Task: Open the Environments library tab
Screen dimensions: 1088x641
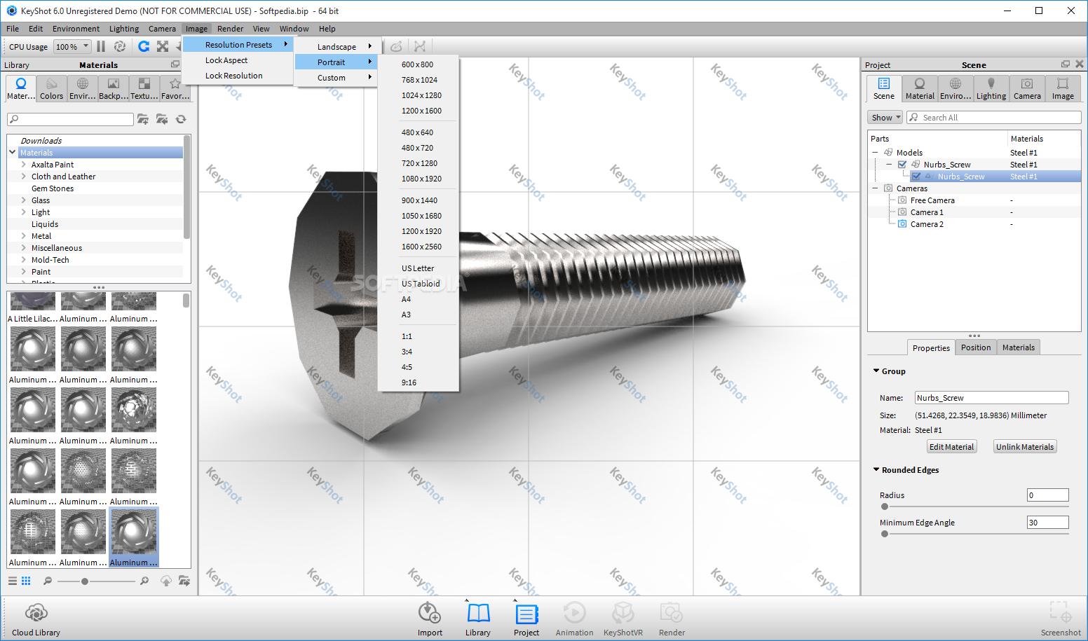Action: [x=82, y=89]
